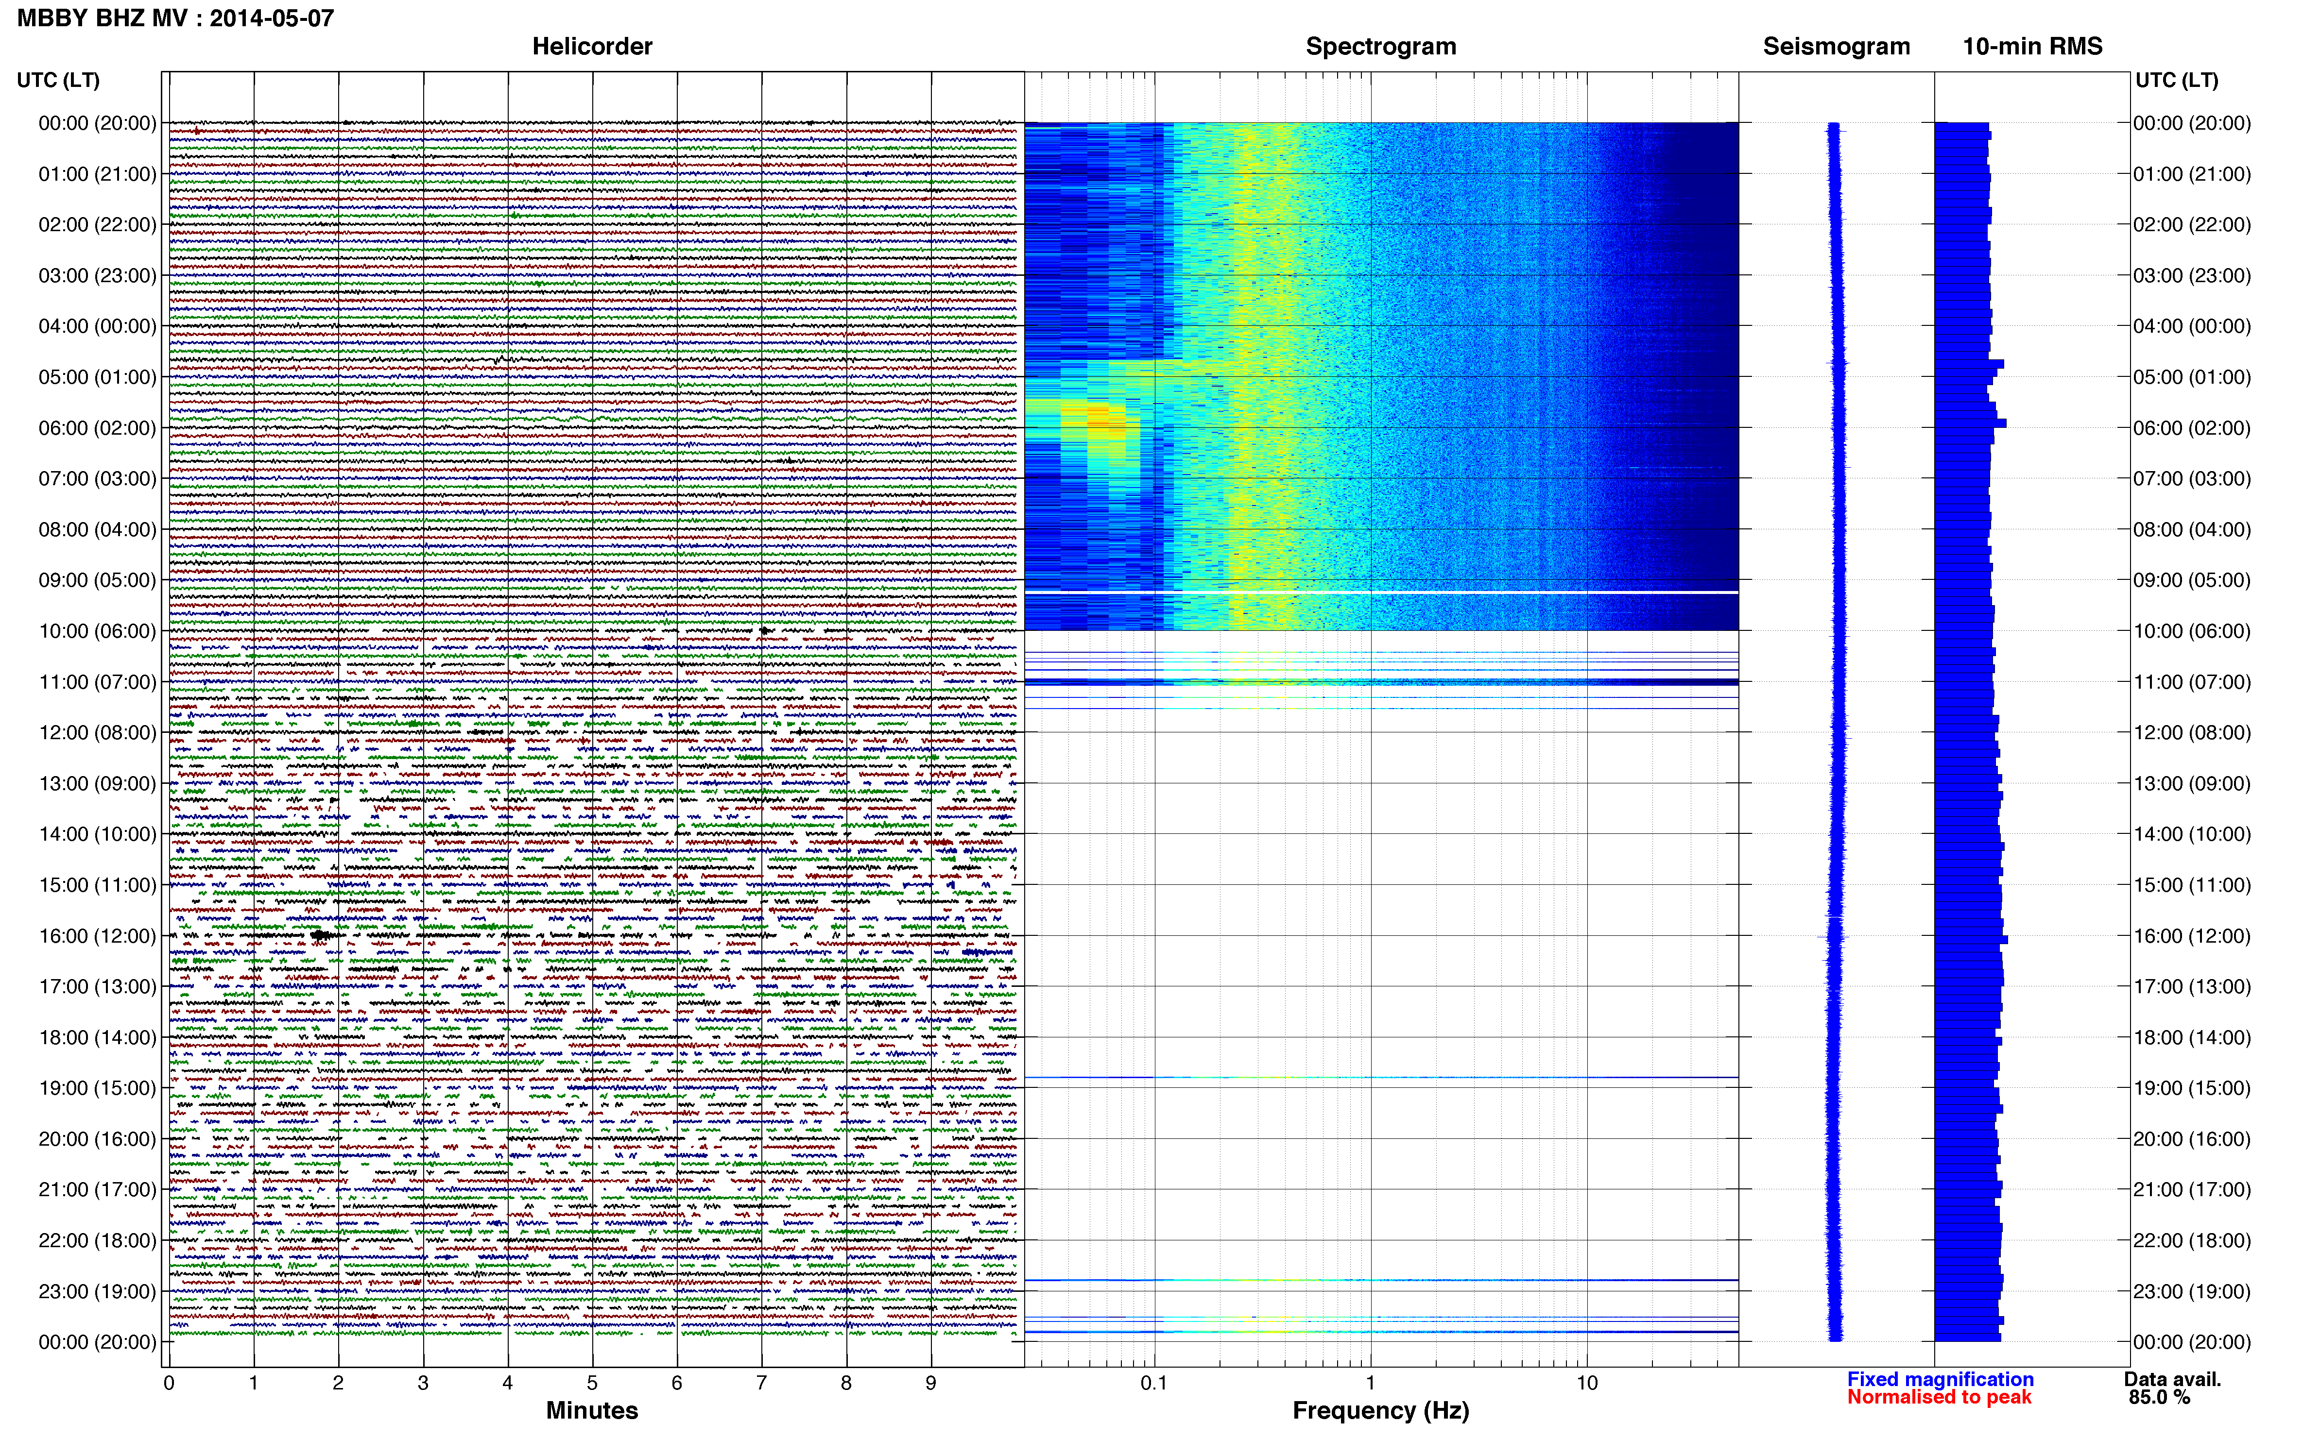Click left time label '05:00 (01:00)'

(x=97, y=377)
